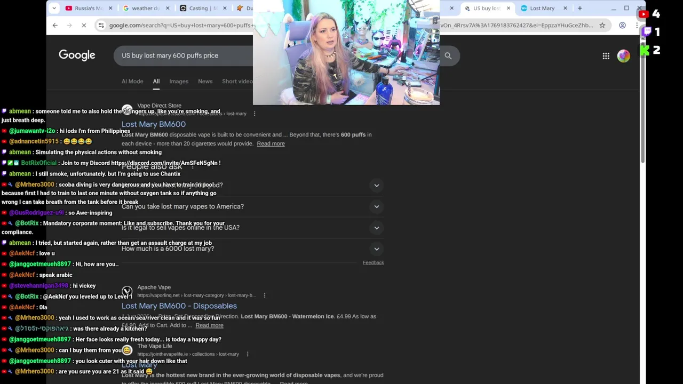683x384 pixels.
Task: Click Read more on the Apache Vape snippet
Action: (x=209, y=325)
